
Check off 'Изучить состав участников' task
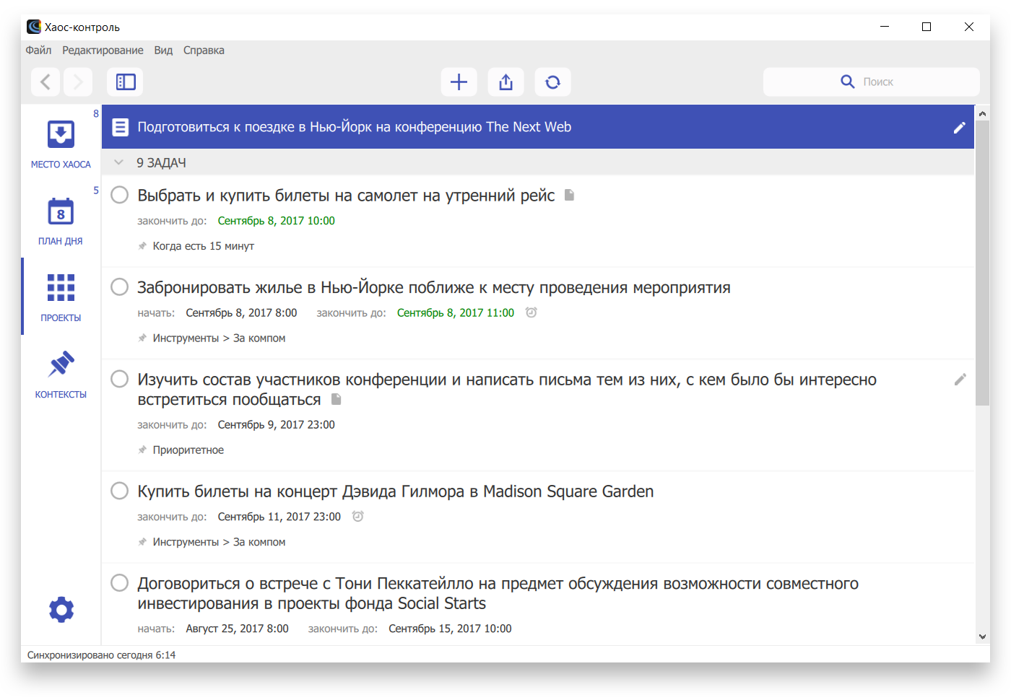tap(119, 379)
